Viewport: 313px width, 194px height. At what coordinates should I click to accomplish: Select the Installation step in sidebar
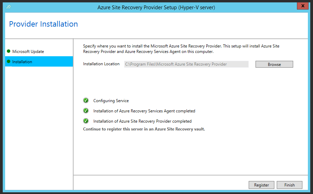tap(22, 62)
